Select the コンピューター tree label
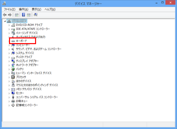 [x=23, y=45]
